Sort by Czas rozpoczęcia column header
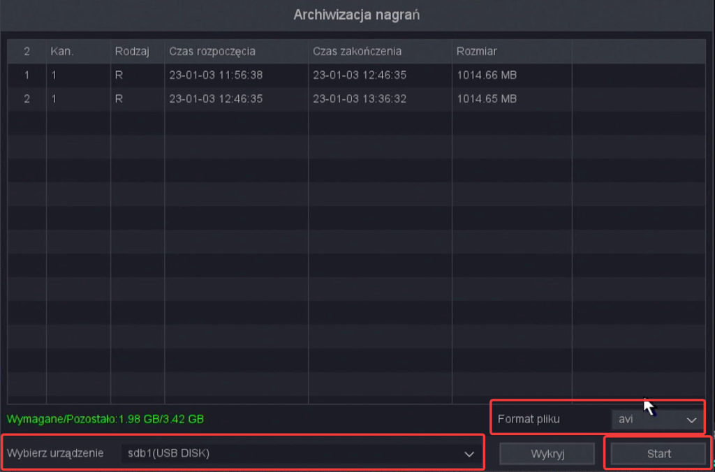This screenshot has width=715, height=472. [212, 52]
